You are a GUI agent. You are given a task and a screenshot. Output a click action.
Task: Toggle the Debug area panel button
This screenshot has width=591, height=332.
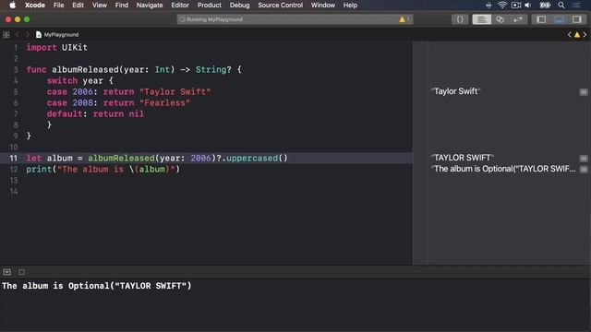[x=559, y=19]
